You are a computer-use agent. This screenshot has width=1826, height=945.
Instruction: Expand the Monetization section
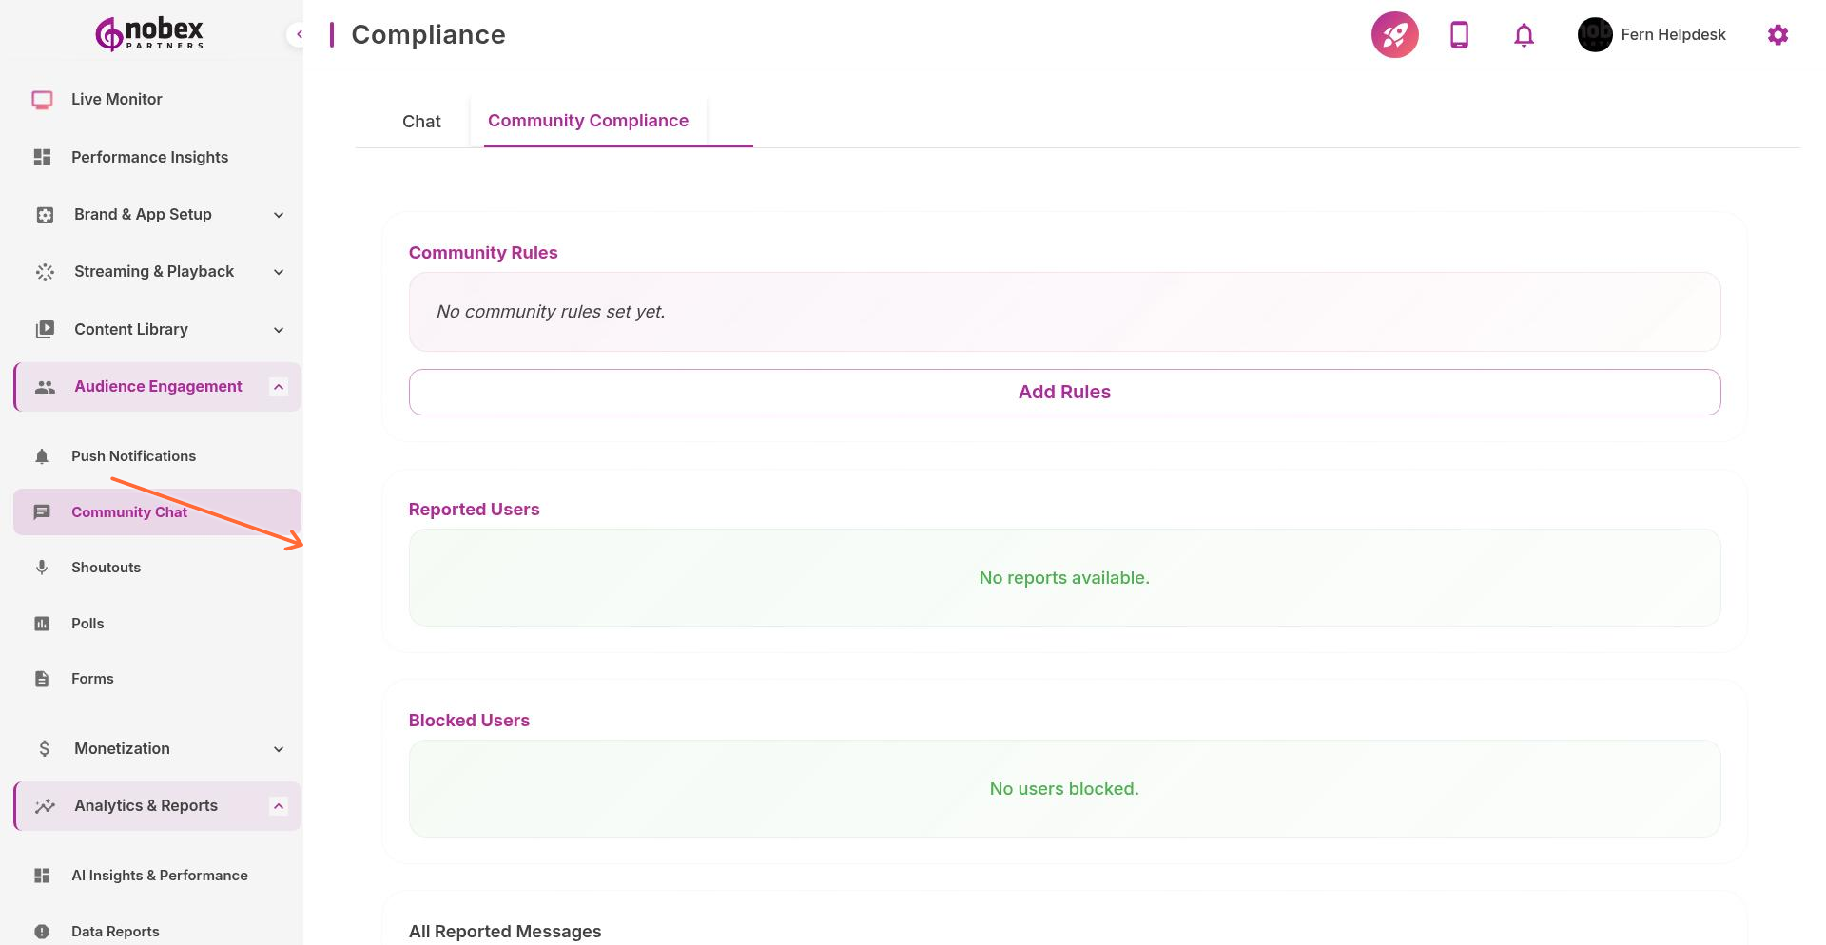pos(278,748)
